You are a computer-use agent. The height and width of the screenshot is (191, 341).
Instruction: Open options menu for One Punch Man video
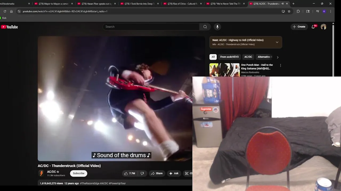pos(280,65)
